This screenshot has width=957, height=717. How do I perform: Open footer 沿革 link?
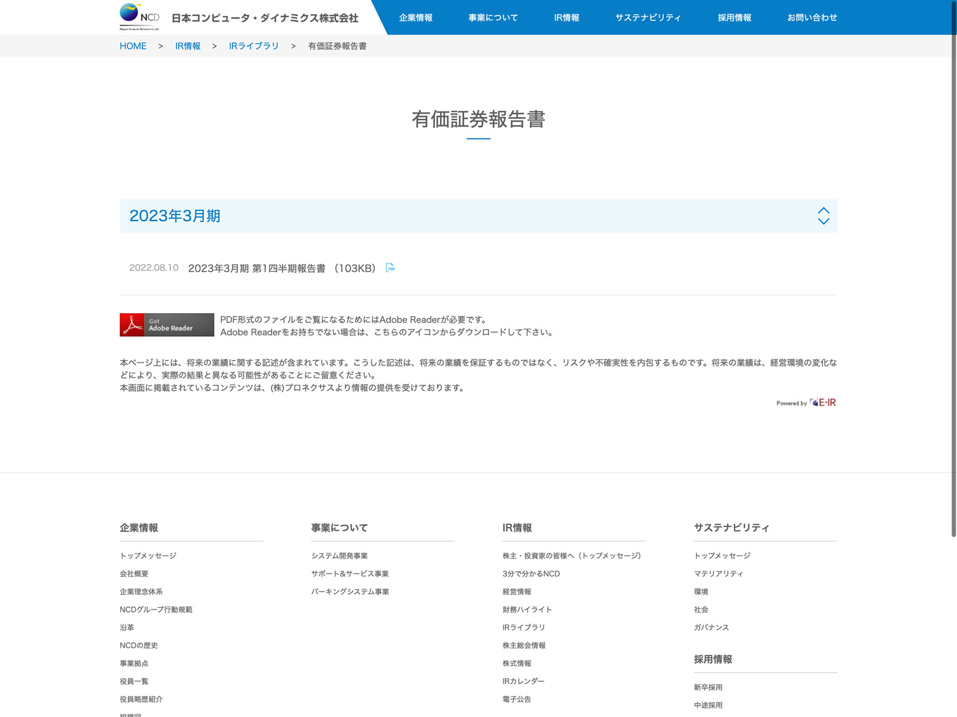pos(127,627)
